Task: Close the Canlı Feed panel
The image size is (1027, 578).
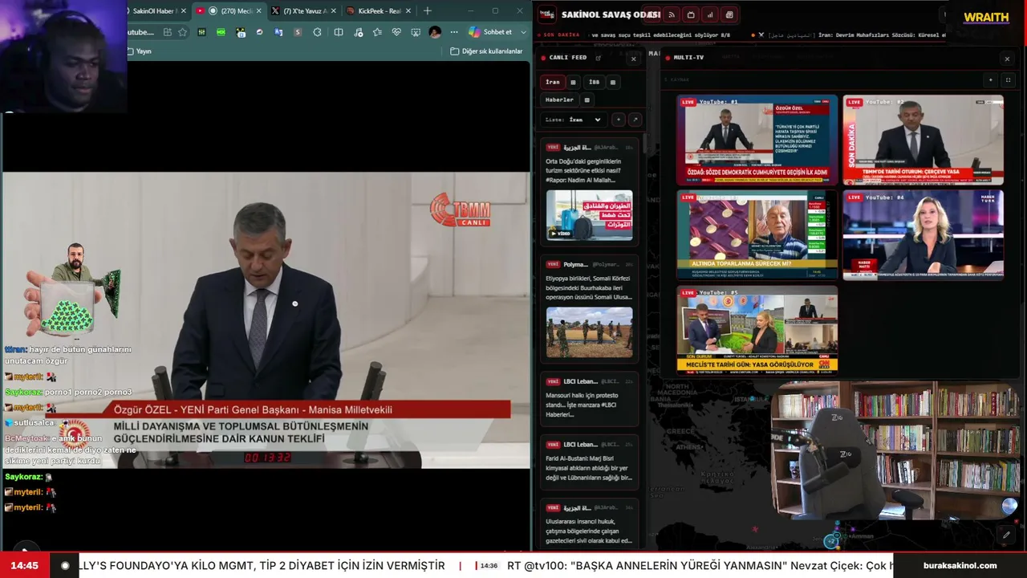Action: tap(633, 59)
